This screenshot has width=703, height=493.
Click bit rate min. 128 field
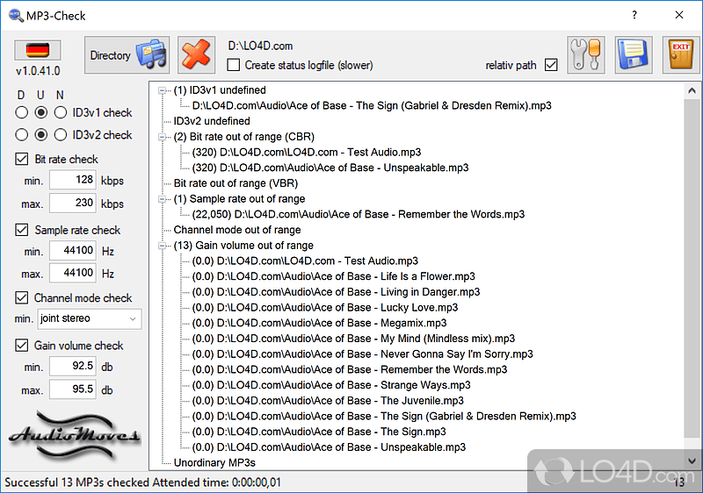[73, 180]
